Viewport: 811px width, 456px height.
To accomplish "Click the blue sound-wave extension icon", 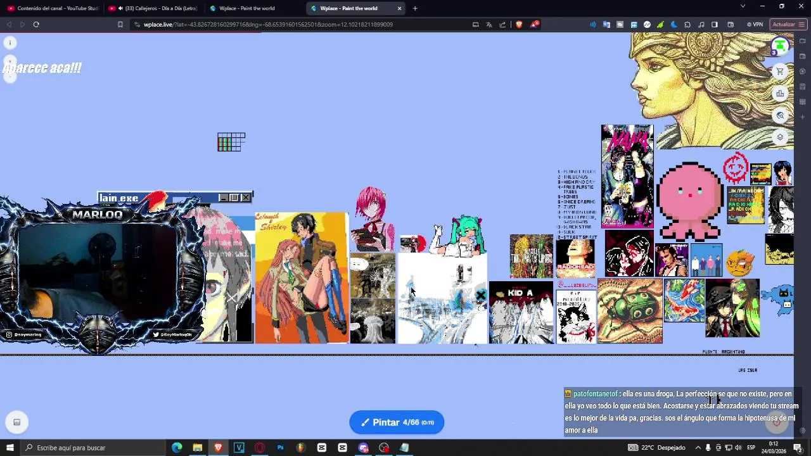I will pos(593,25).
